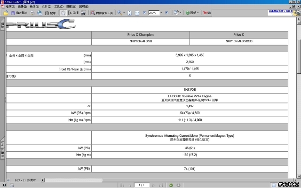Click the Email globe icon in toolbar
301x188 pixels.
(x=40, y=13)
